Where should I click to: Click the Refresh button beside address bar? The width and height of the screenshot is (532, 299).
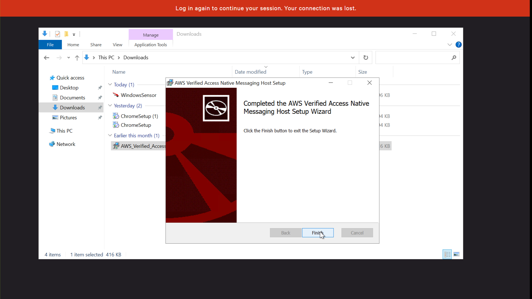pyautogui.click(x=366, y=58)
